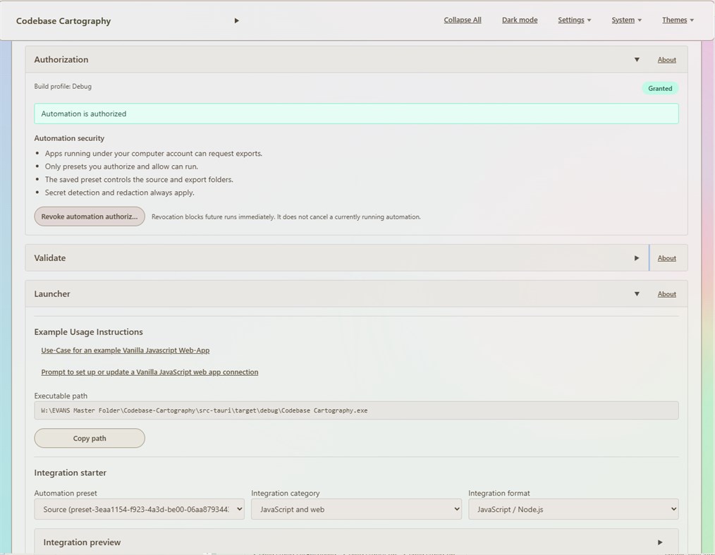715x555 pixels.
Task: Click 'Apps running under your computer account' bullet
Action: tap(153, 154)
